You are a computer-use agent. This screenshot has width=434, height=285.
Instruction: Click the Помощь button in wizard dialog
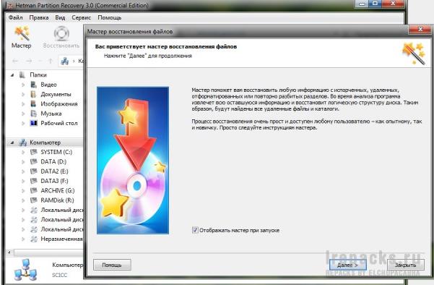point(112,265)
